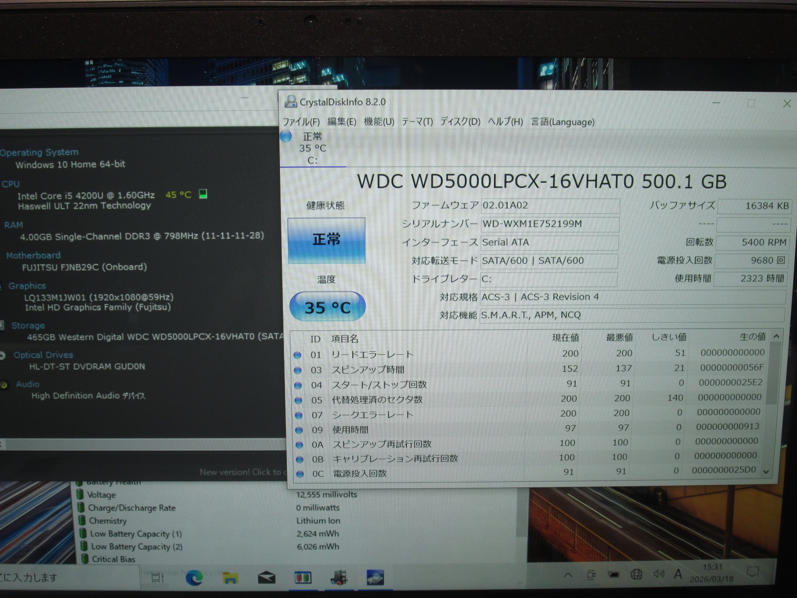This screenshot has height=598, width=797.
Task: Open File Explorer from the taskbar
Action: click(x=230, y=578)
